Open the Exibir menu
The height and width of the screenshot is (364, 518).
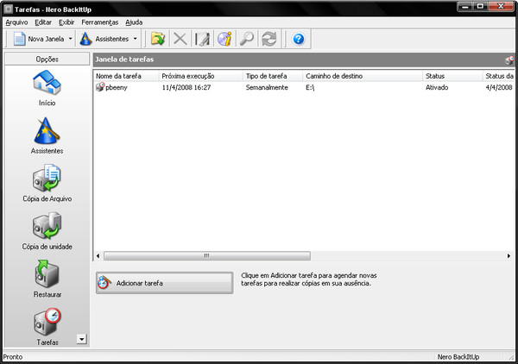[x=66, y=22]
